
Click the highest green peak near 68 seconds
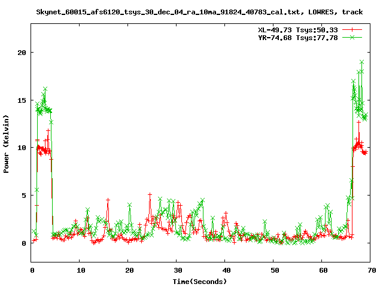click(362, 62)
